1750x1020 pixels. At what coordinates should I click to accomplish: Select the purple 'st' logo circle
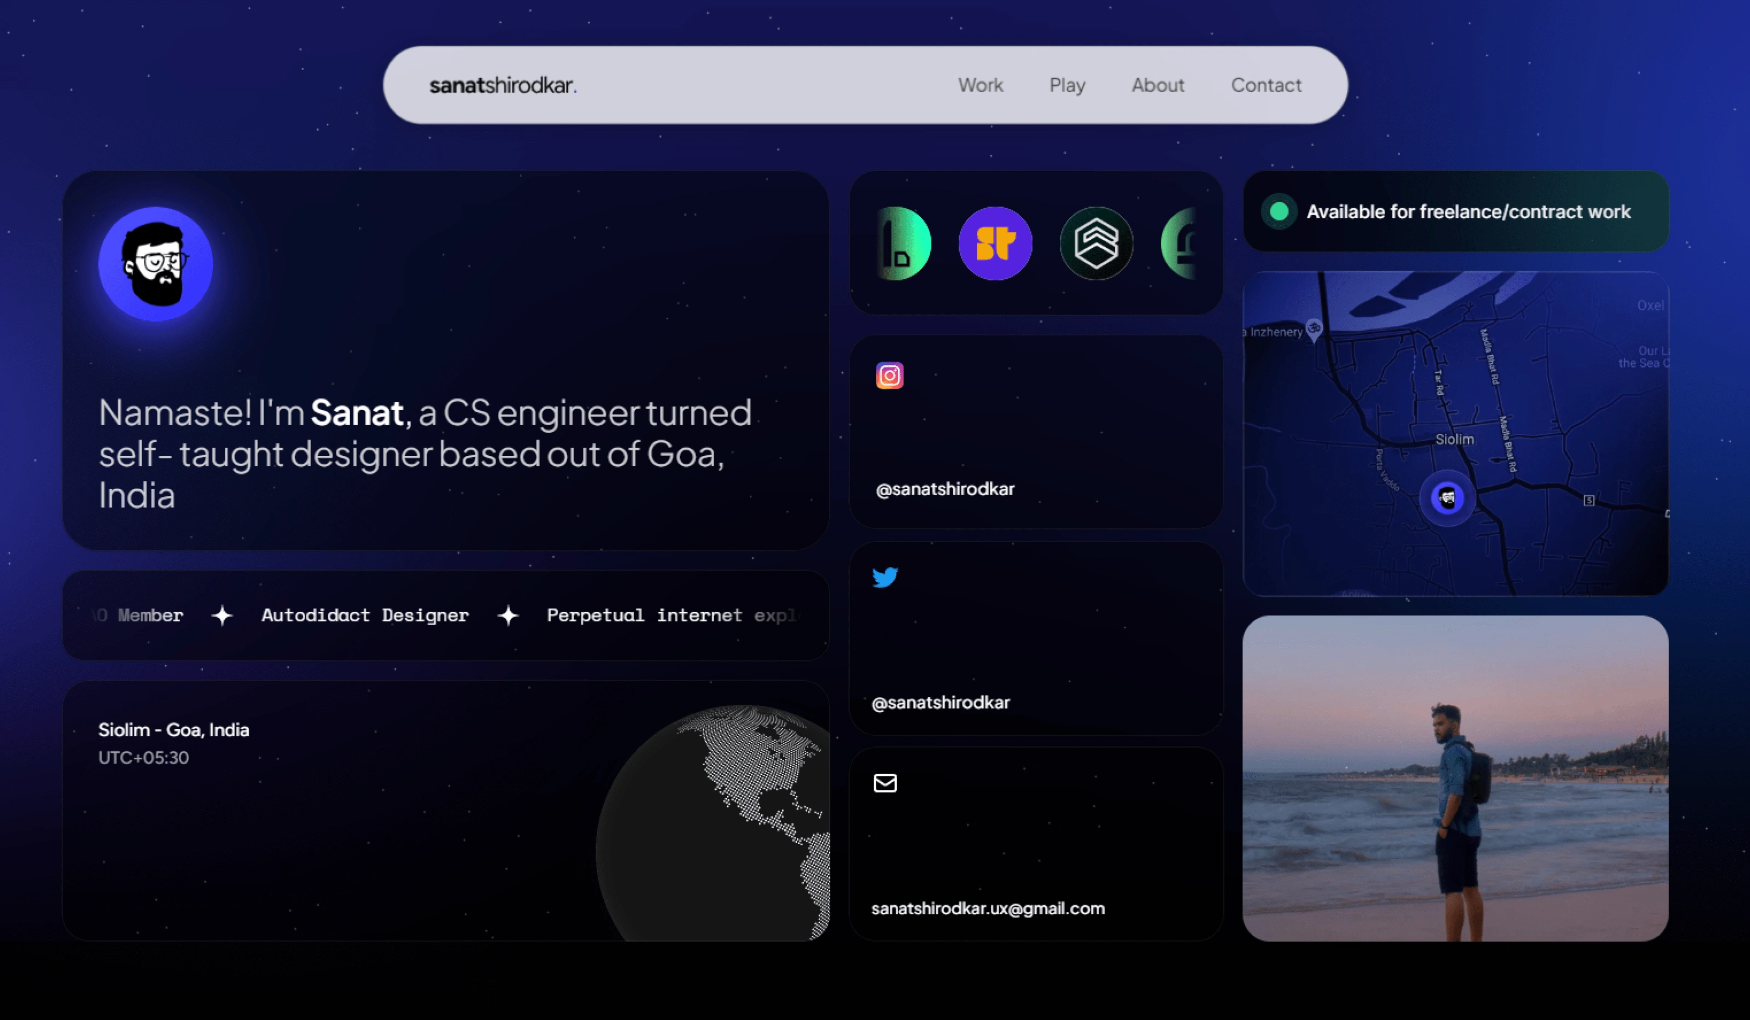[x=995, y=244]
